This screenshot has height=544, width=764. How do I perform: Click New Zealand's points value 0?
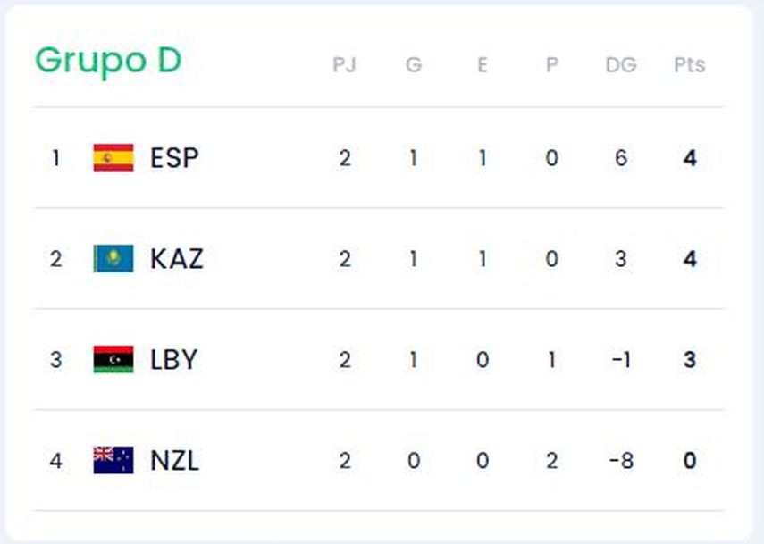point(689,461)
